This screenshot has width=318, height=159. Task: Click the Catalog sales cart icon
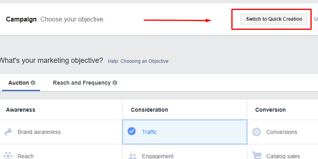click(x=257, y=156)
